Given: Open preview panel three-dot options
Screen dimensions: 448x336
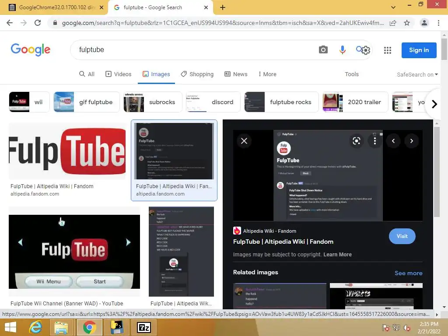Looking at the screenshot, I should pyautogui.click(x=374, y=141).
